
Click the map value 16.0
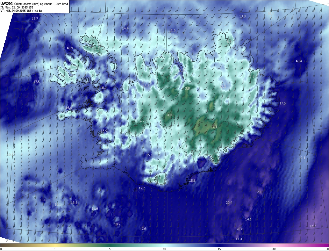(x=43, y=200)
